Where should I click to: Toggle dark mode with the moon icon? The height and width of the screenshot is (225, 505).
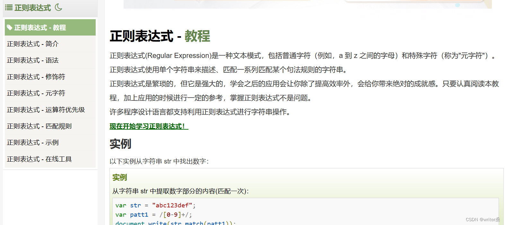pos(58,7)
